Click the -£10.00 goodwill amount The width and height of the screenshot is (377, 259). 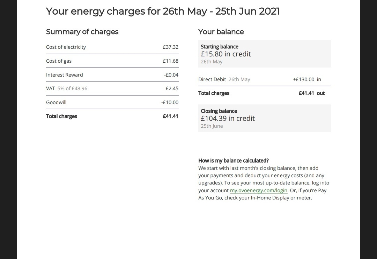(170, 102)
